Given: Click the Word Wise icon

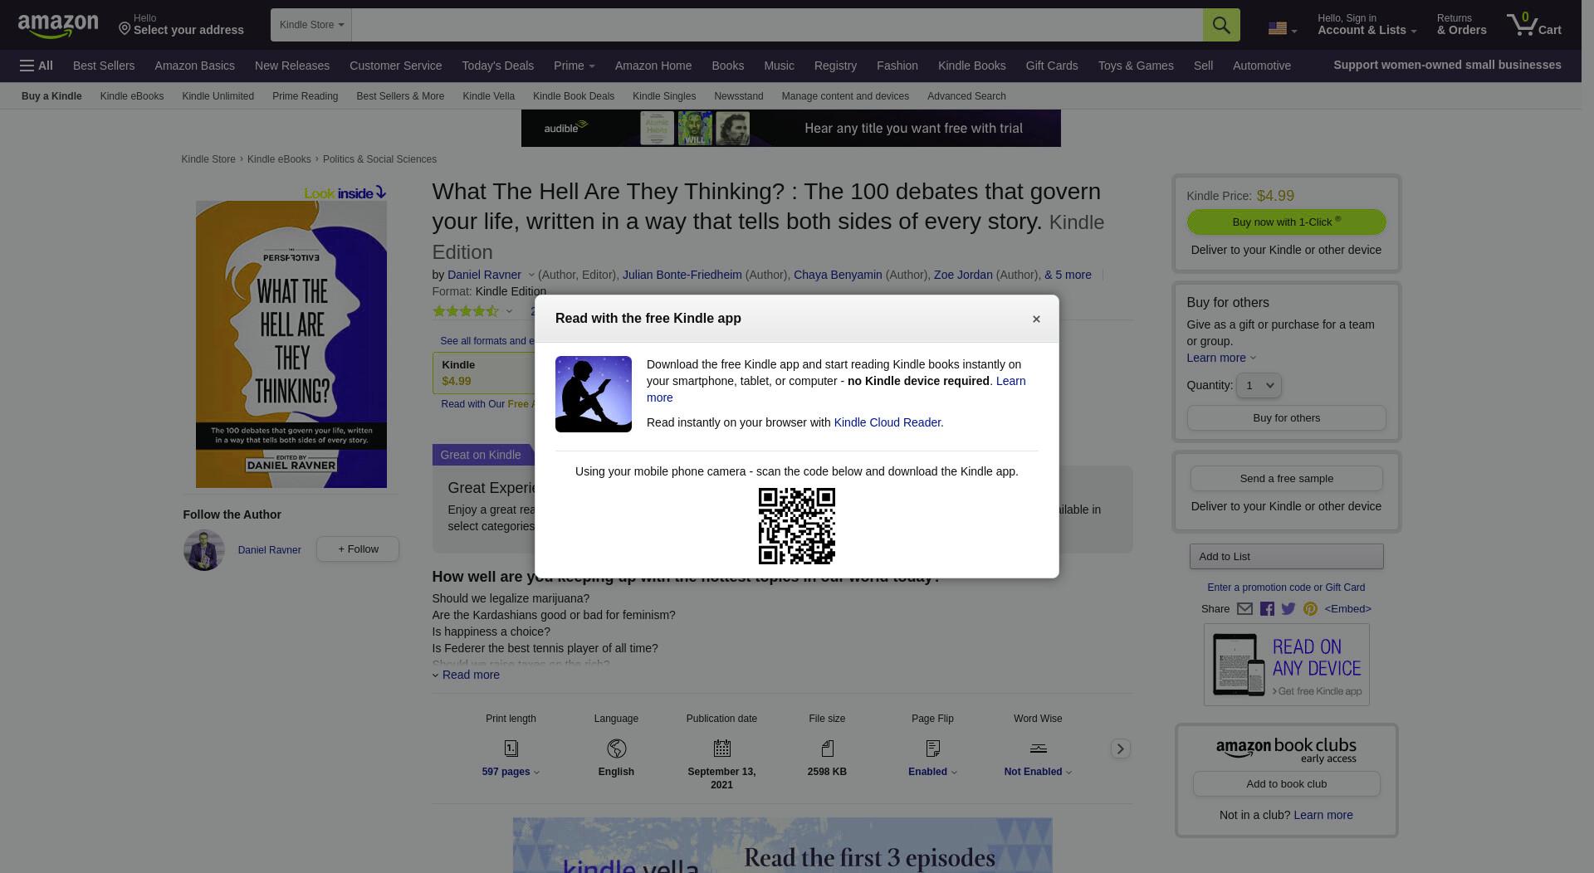Looking at the screenshot, I should click(x=1038, y=749).
